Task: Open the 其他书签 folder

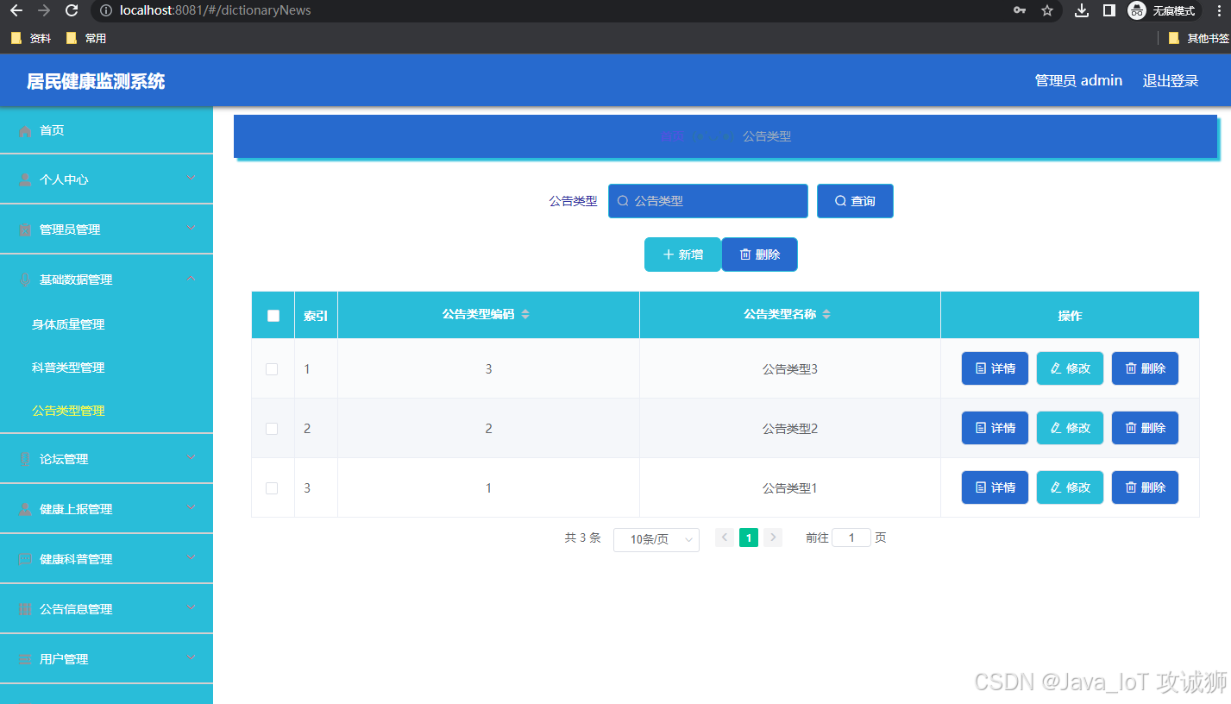Action: [x=1199, y=38]
